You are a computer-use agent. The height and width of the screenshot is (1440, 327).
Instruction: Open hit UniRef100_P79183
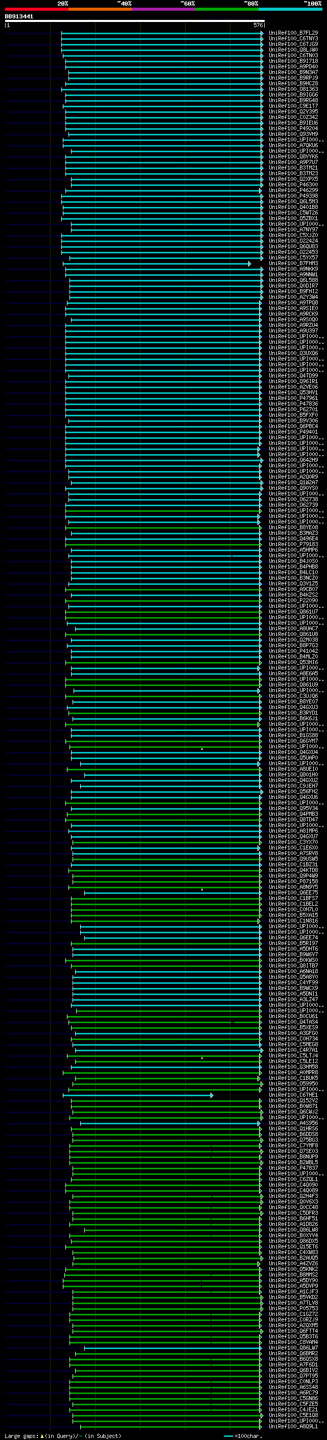(293, 544)
